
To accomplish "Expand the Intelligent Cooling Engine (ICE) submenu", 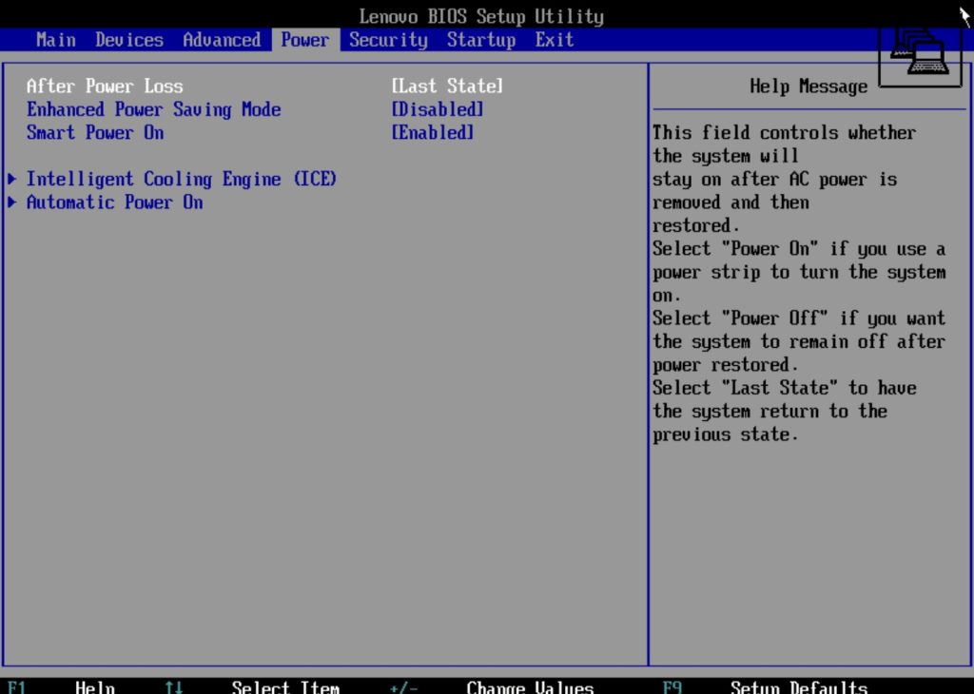I will point(181,180).
